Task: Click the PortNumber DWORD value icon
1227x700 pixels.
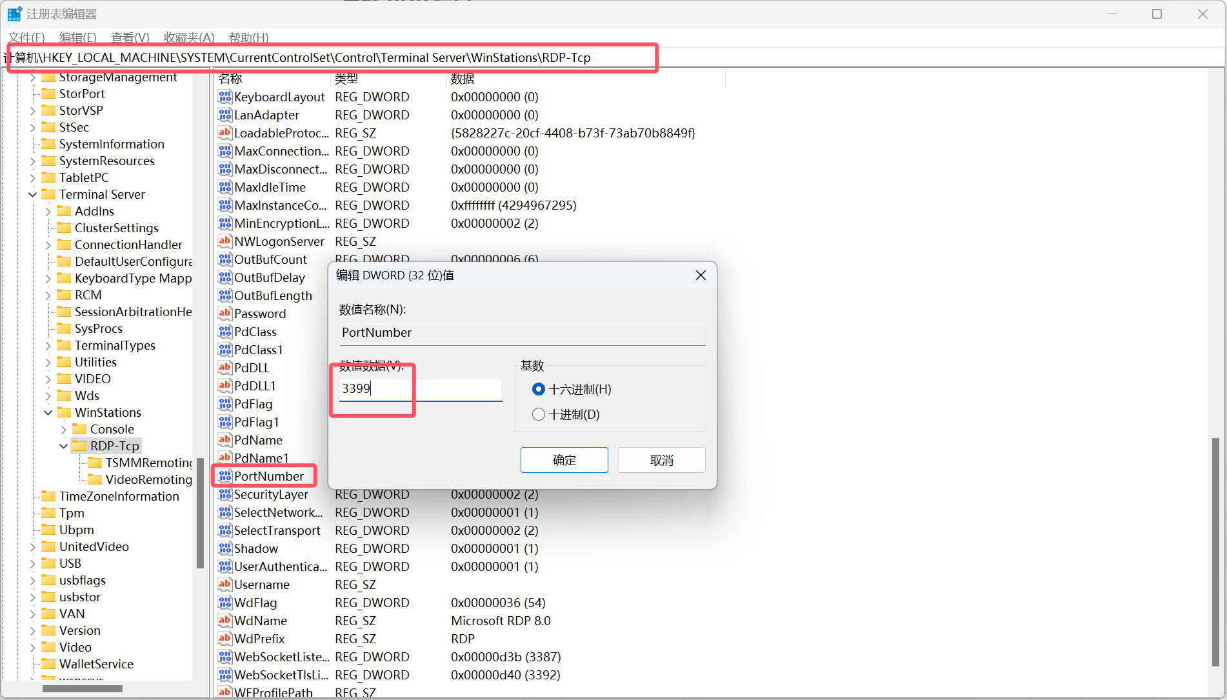Action: [x=224, y=476]
